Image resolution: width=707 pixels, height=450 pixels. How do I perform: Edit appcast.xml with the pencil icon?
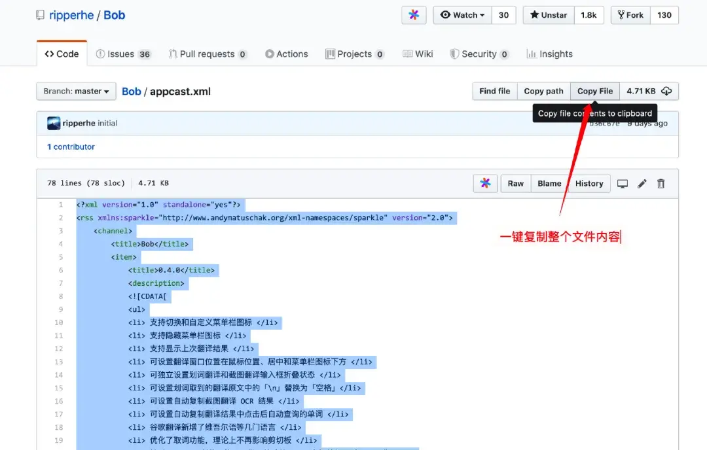point(642,184)
